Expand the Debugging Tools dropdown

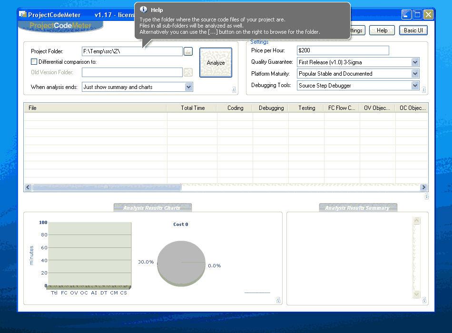[x=415, y=86]
